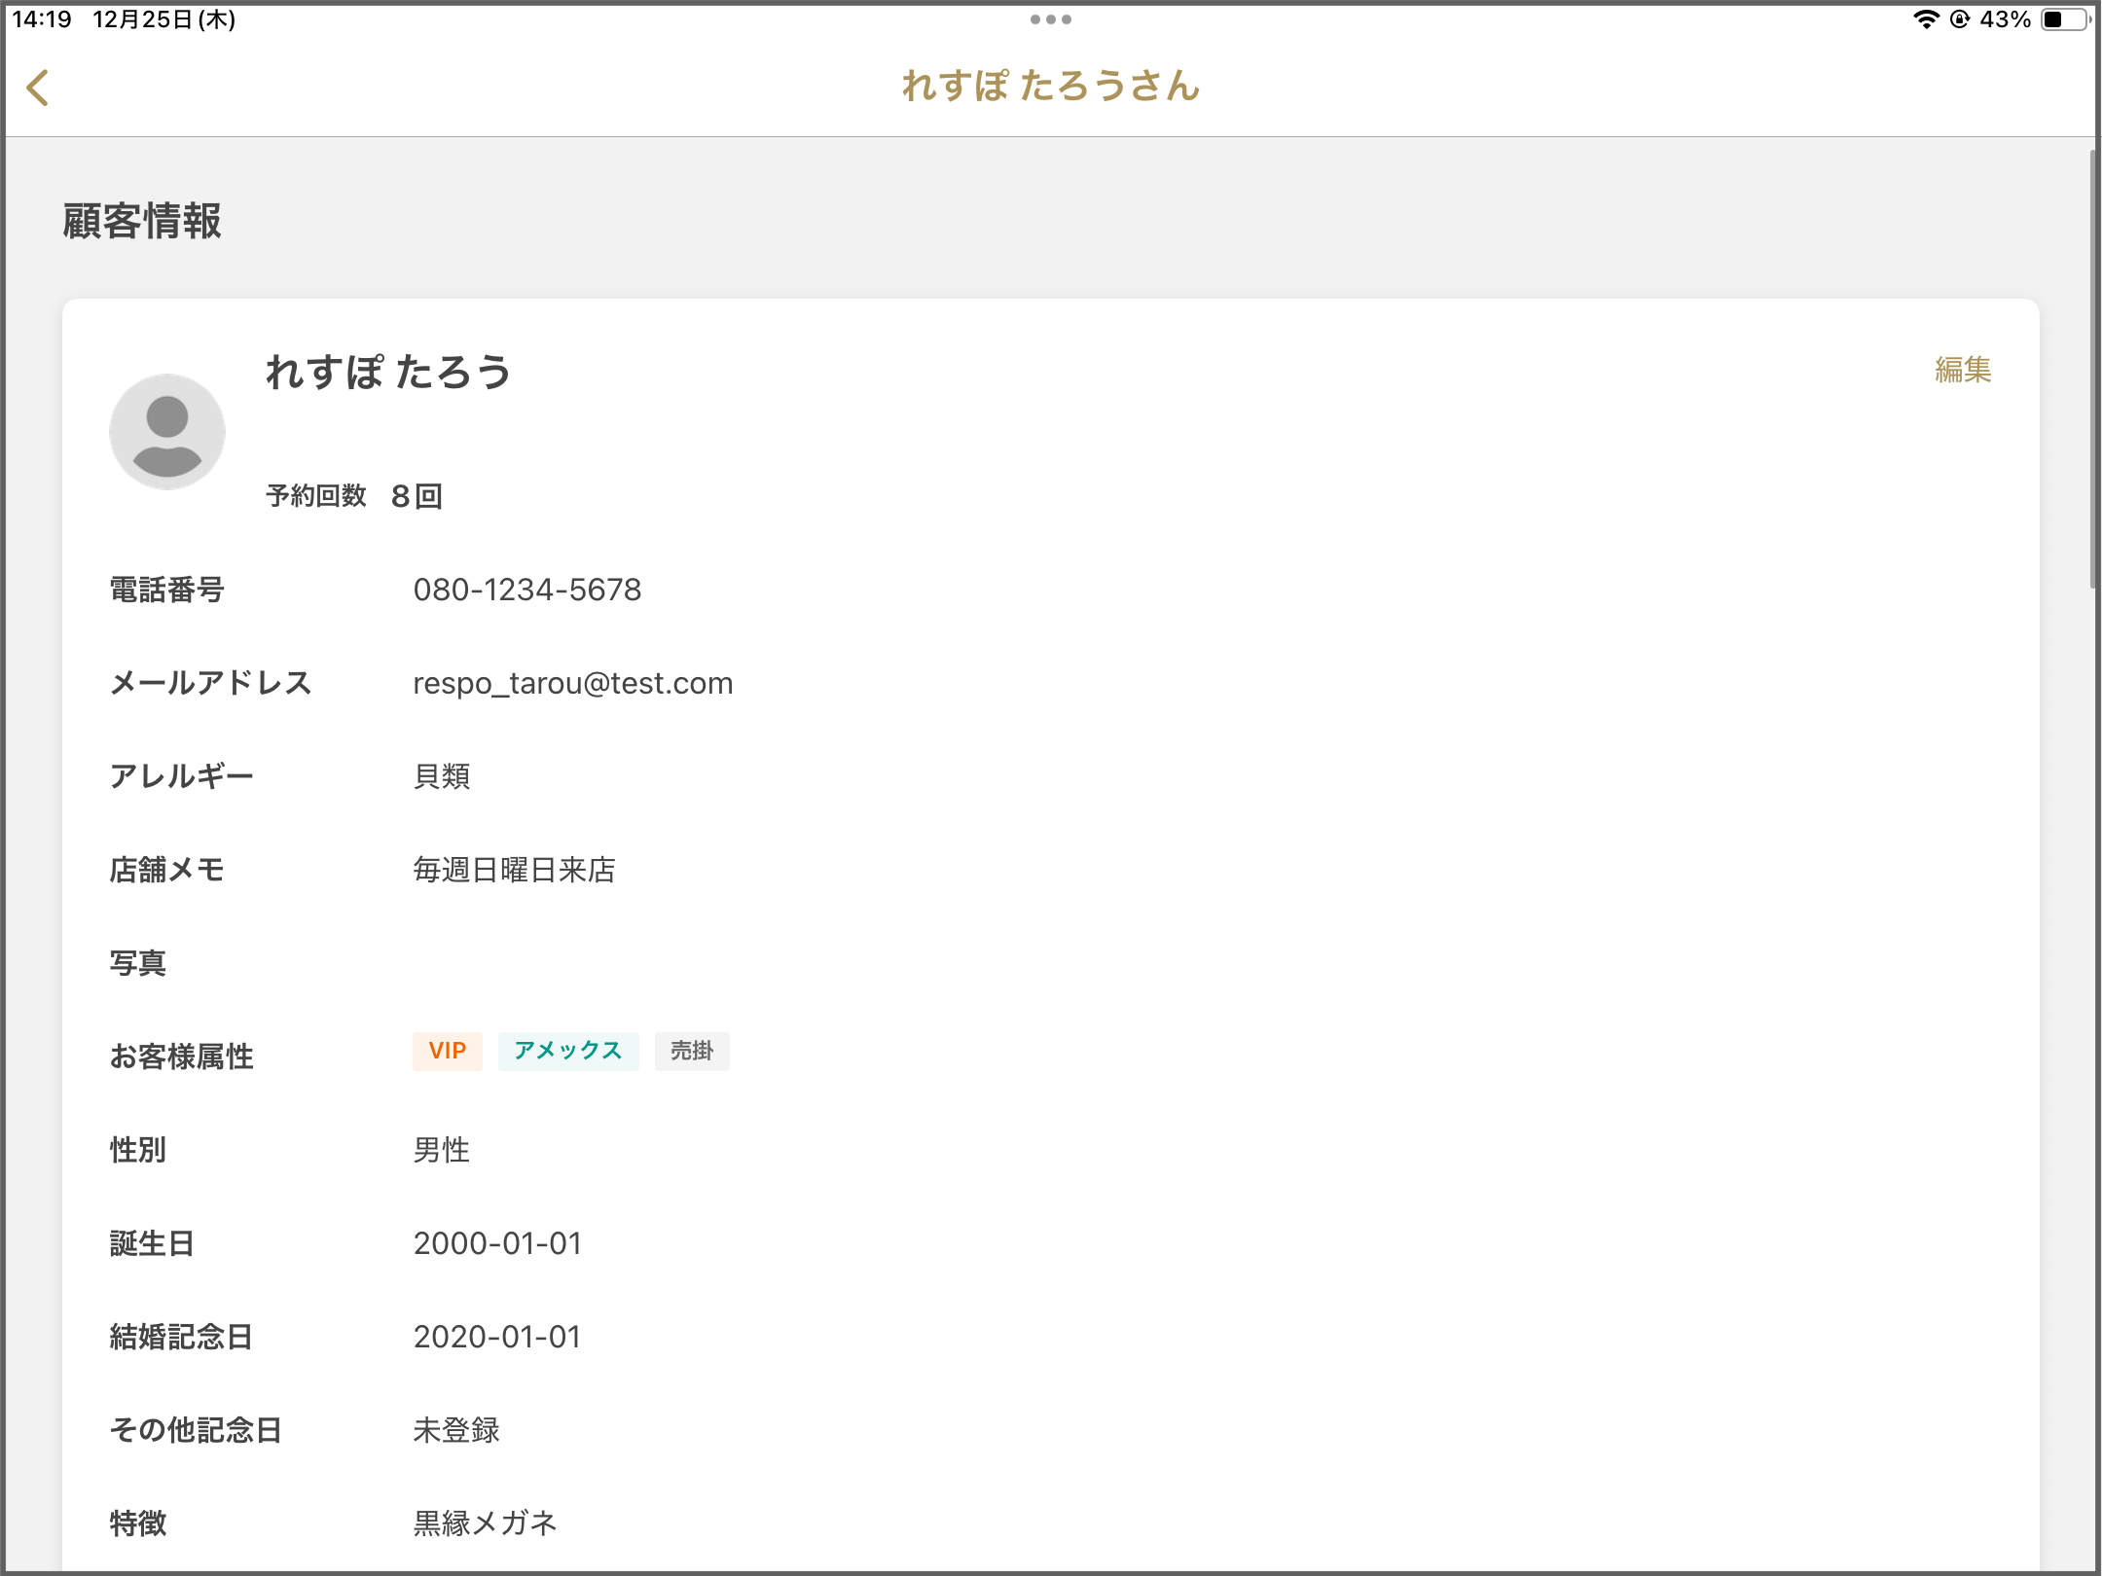Tap the battery indicator icon
Screen dimensions: 2102x1576
[x=2065, y=19]
